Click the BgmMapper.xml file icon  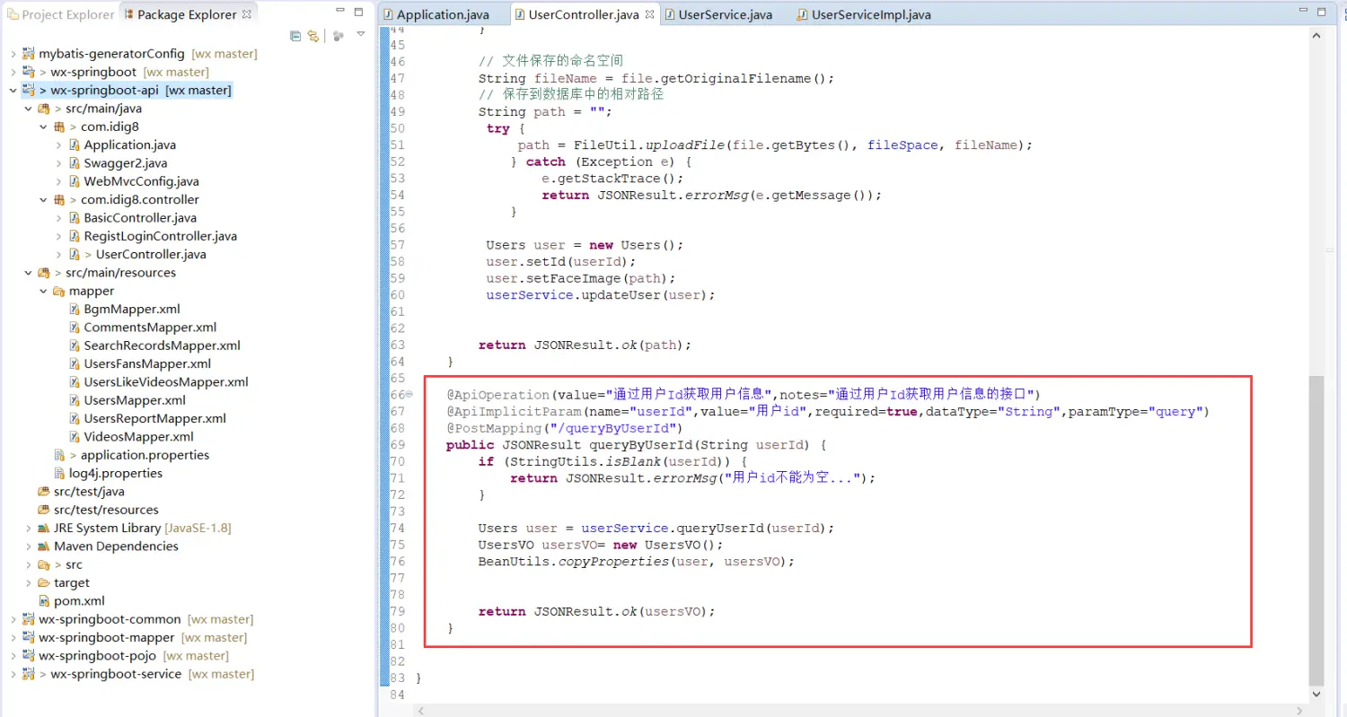(x=75, y=309)
